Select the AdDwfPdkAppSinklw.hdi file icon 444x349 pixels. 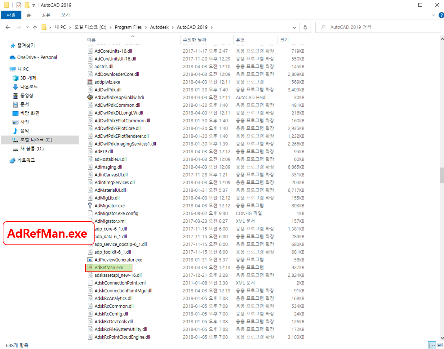click(x=90, y=97)
